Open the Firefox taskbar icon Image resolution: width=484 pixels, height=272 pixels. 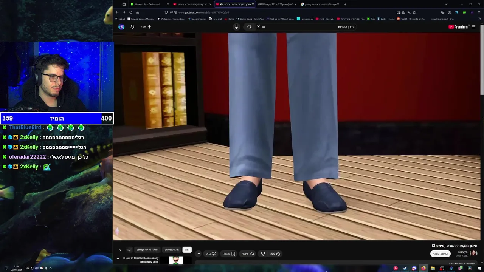423,268
